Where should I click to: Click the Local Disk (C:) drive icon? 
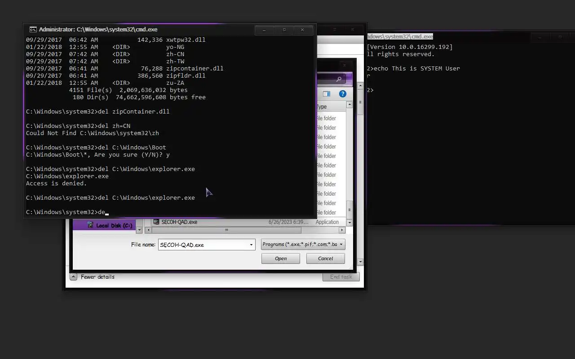point(90,225)
